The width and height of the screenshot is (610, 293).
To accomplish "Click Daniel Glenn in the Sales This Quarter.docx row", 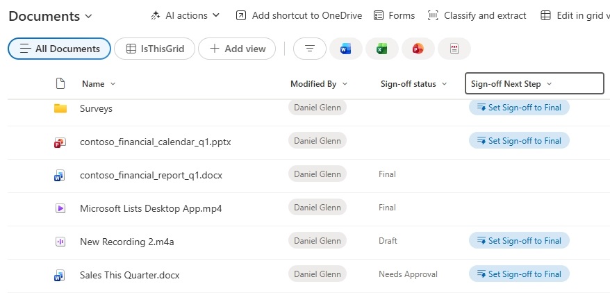I will pos(318,274).
